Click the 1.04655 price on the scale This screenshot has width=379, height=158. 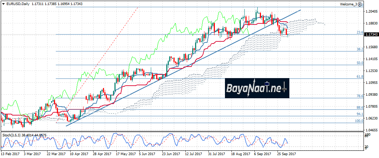(371, 130)
